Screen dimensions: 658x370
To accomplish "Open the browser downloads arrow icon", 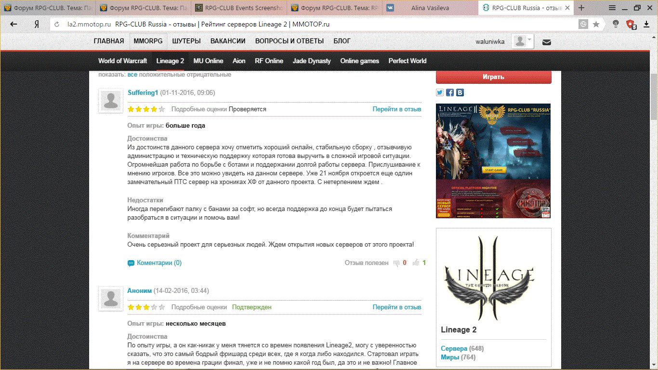I will 646,25.
